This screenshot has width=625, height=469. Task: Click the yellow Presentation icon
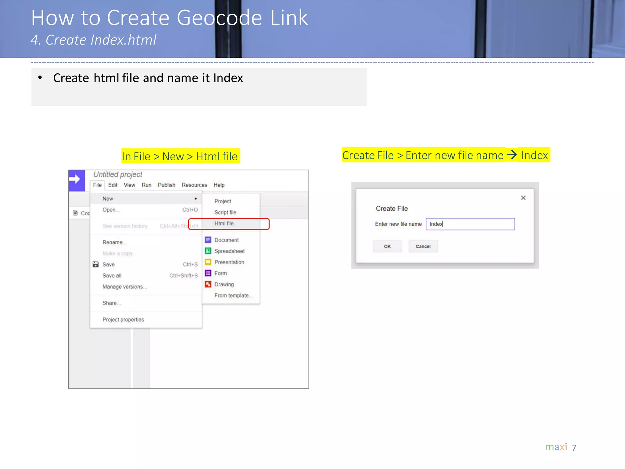click(208, 262)
